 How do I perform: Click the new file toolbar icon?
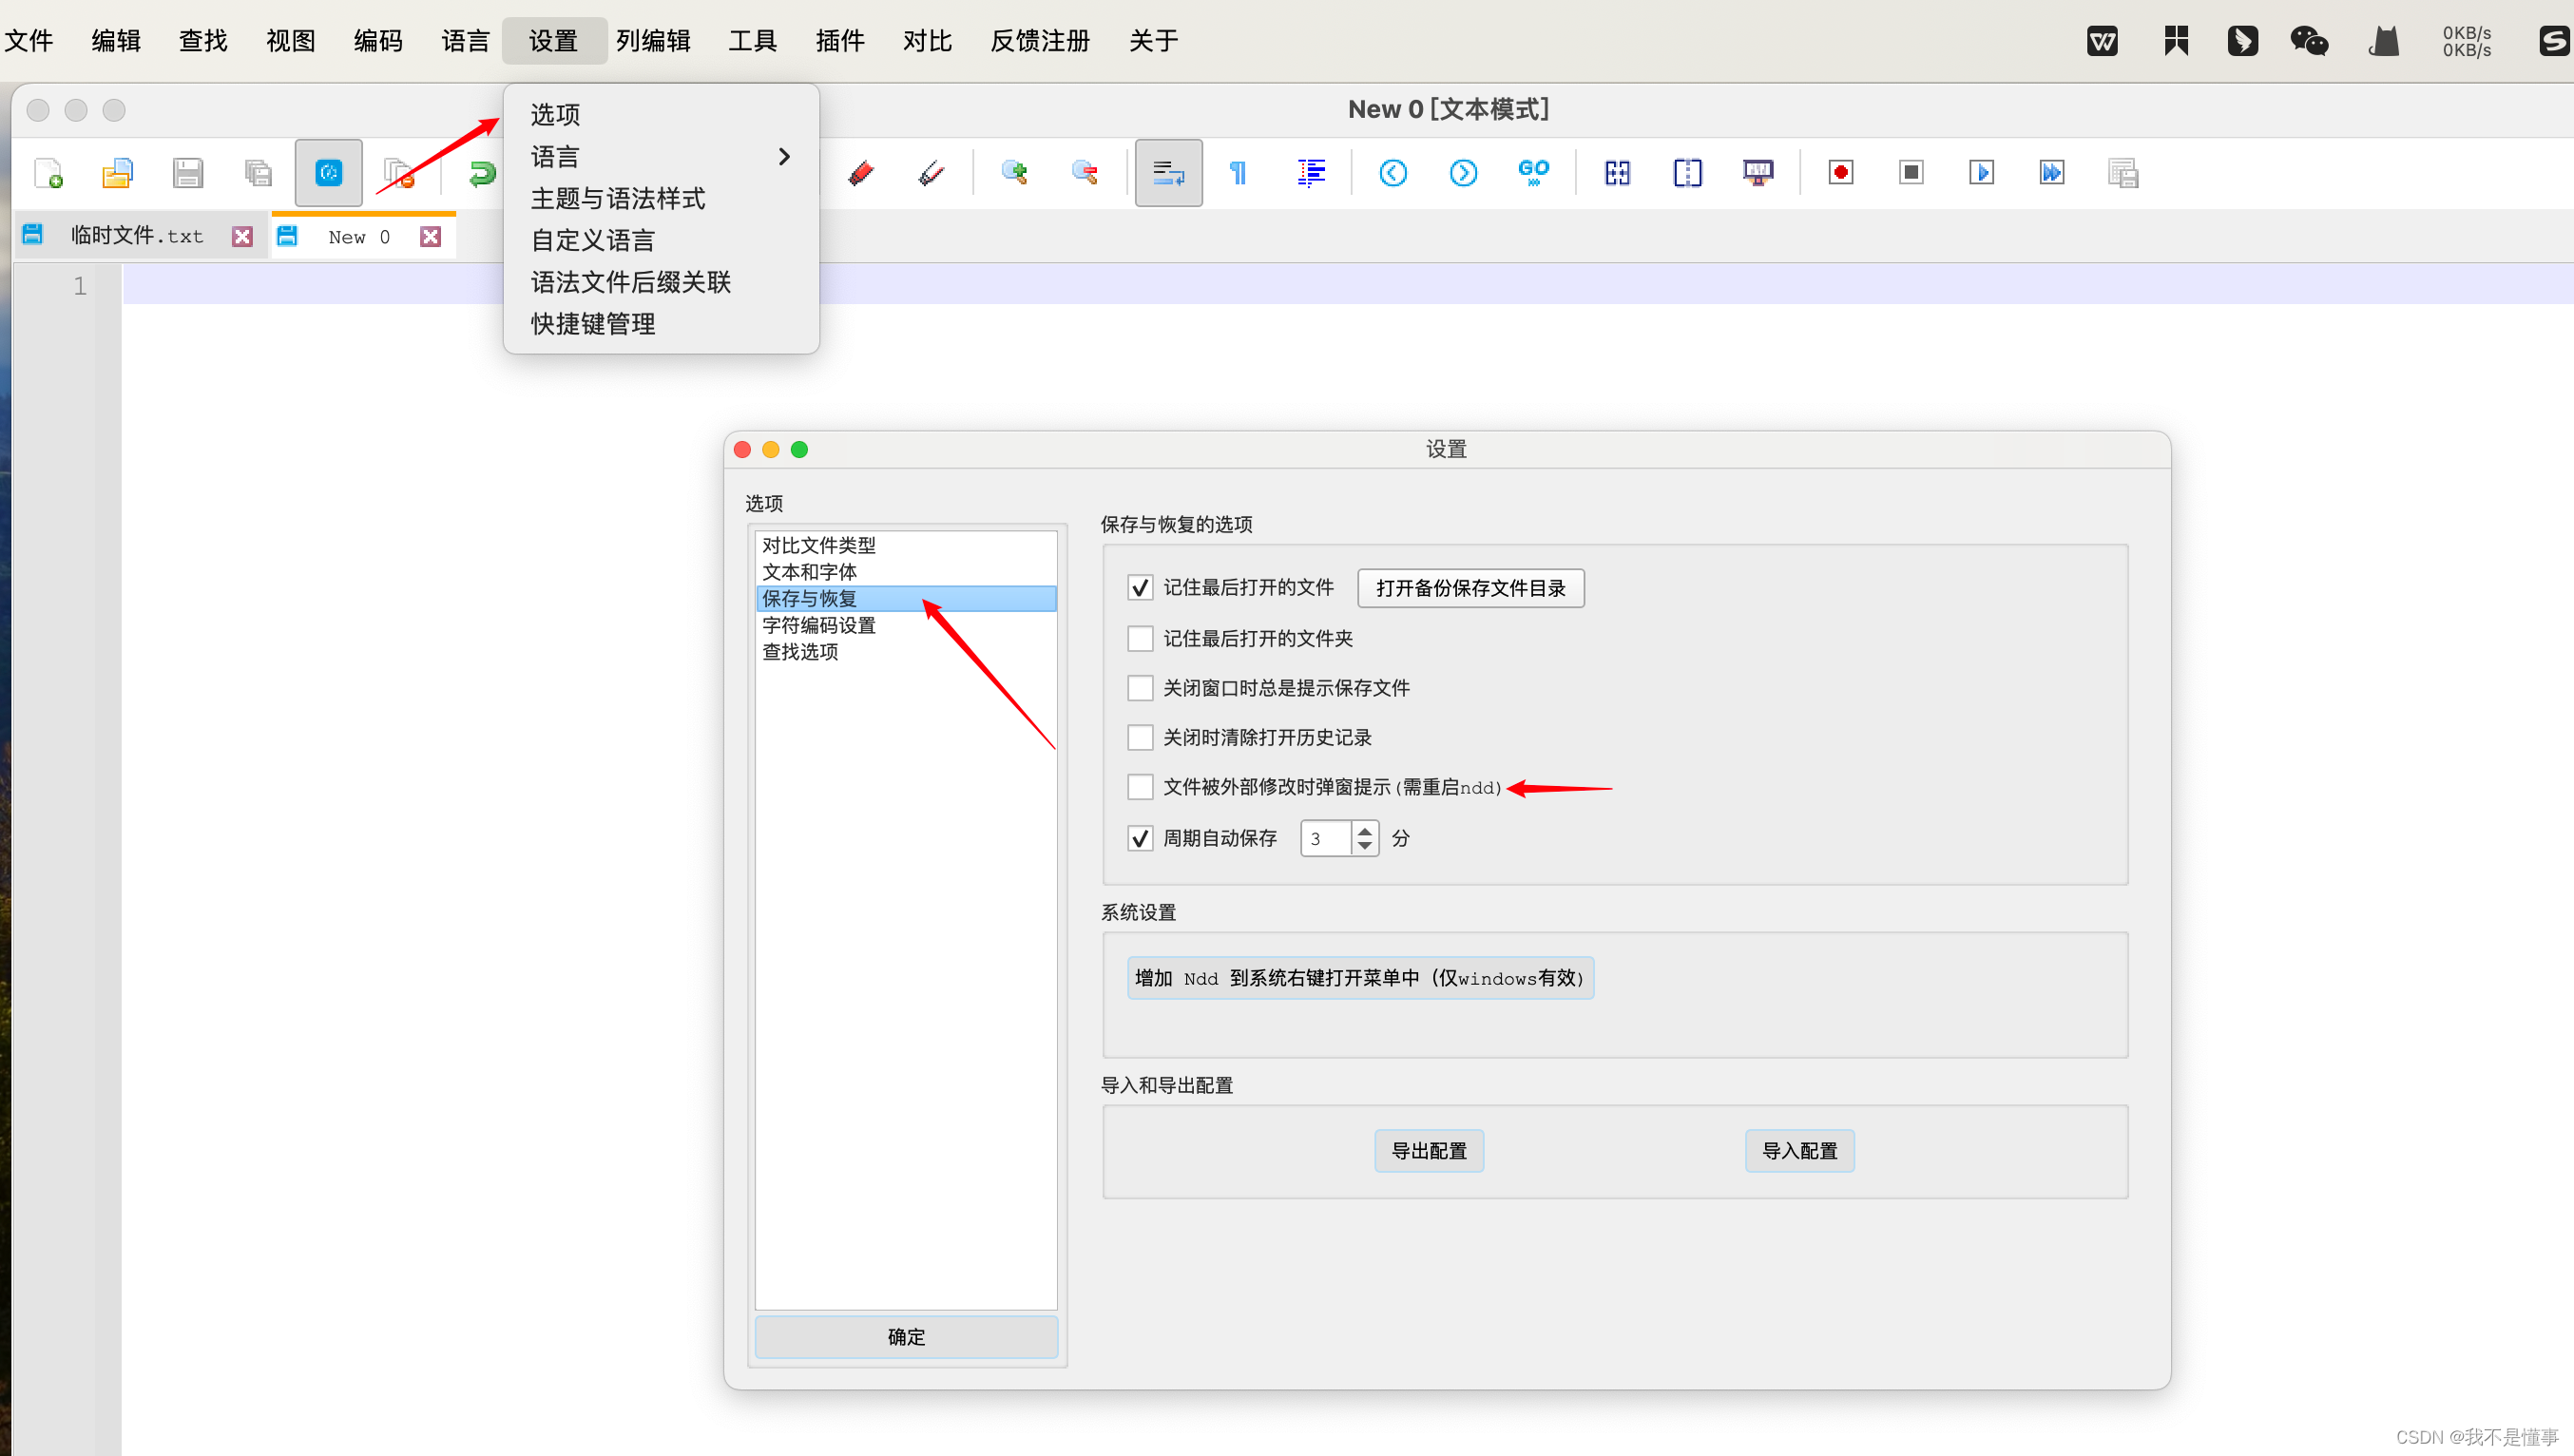(48, 173)
